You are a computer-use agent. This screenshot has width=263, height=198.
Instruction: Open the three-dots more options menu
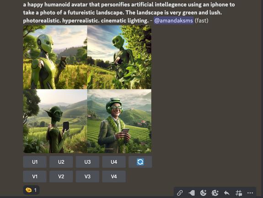(x=250, y=193)
